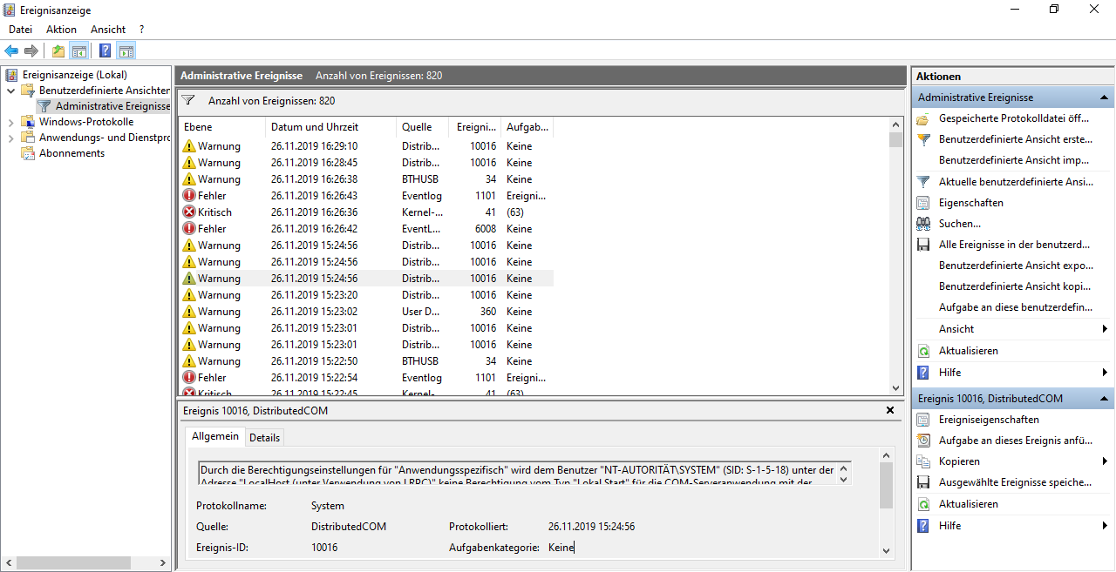1116x572 pixels.
Task: Expand Anwendungs- und Dienstprotokolle tree node
Action: [x=10, y=138]
